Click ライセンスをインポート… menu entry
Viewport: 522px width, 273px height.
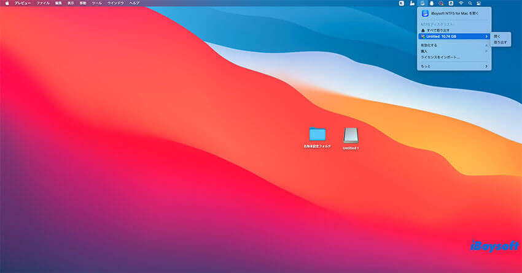point(440,57)
